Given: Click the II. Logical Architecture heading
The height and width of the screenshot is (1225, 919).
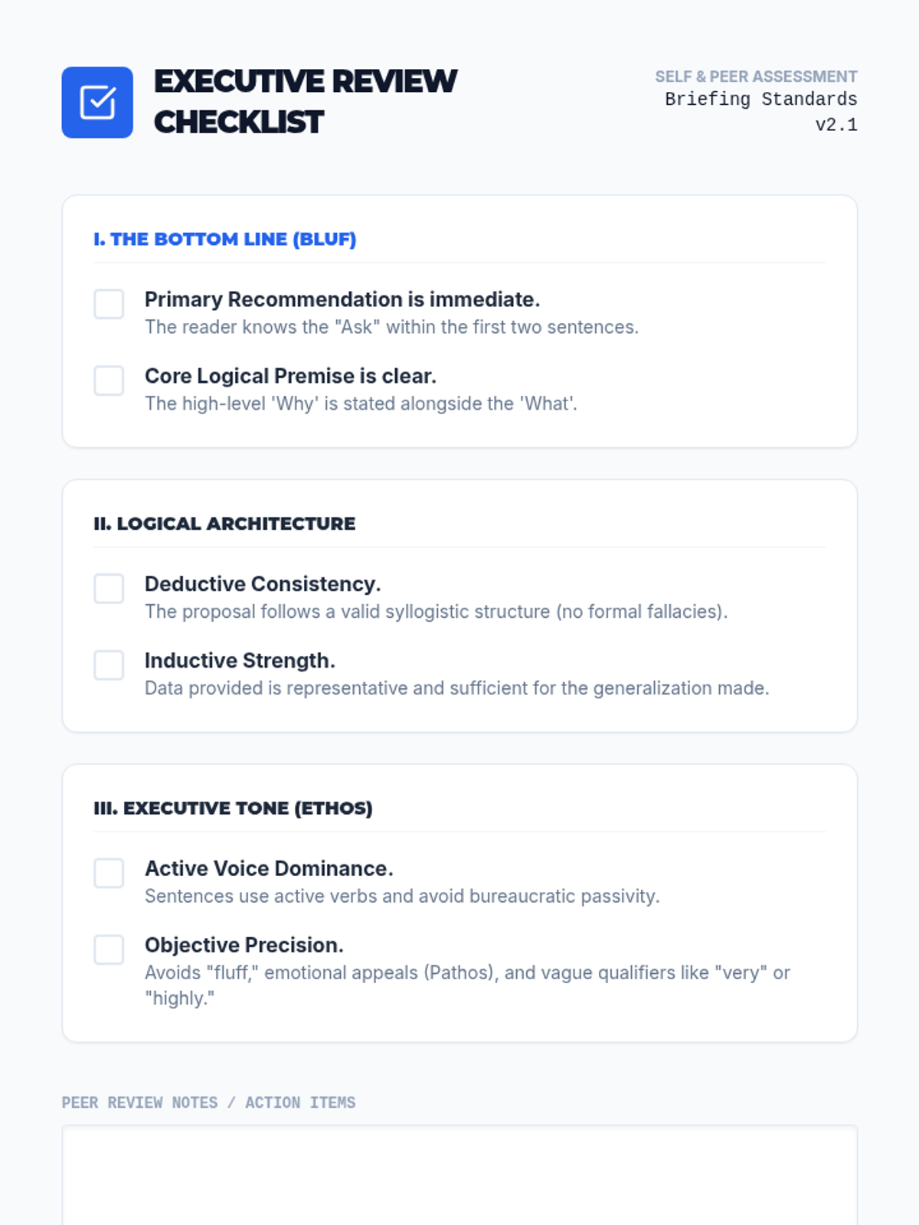Looking at the screenshot, I should pos(224,524).
